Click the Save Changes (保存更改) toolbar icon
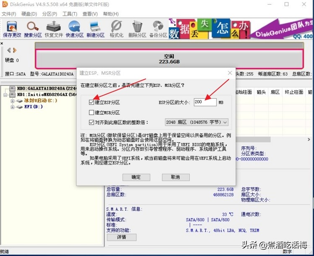This screenshot has width=314, height=256. [x=12, y=29]
